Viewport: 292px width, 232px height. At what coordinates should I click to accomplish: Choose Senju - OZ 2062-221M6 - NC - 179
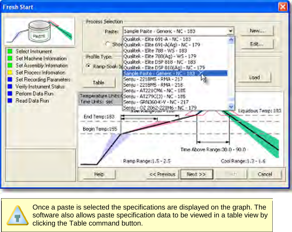pos(175,108)
